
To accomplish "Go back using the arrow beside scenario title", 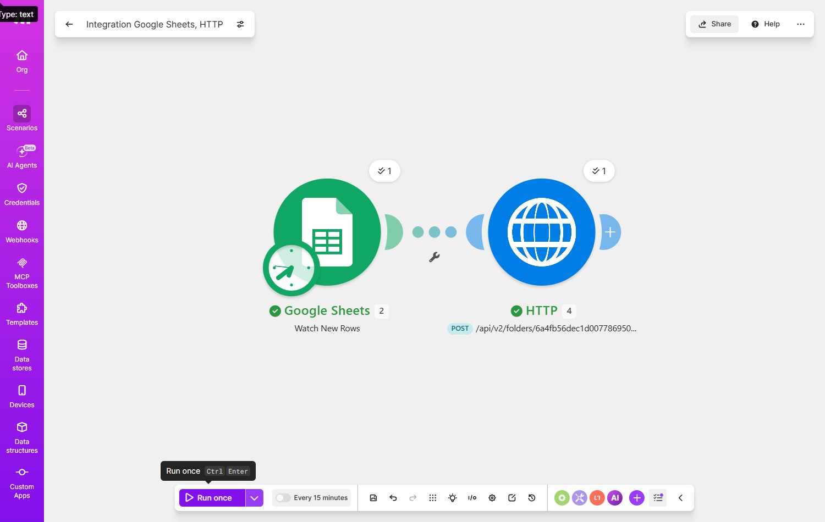I will click(69, 24).
